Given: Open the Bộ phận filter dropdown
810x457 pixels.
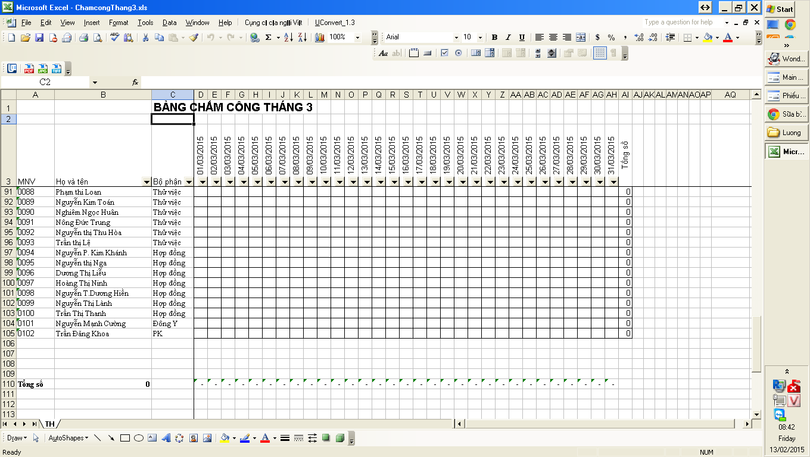Looking at the screenshot, I should click(x=189, y=181).
